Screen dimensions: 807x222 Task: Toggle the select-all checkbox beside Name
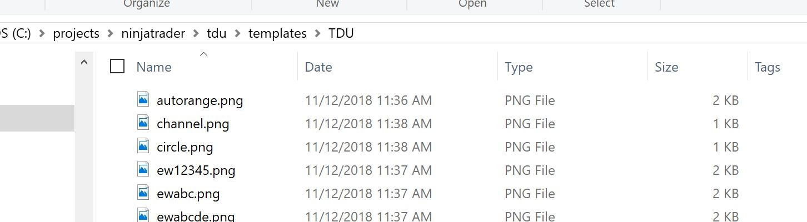[x=117, y=67]
